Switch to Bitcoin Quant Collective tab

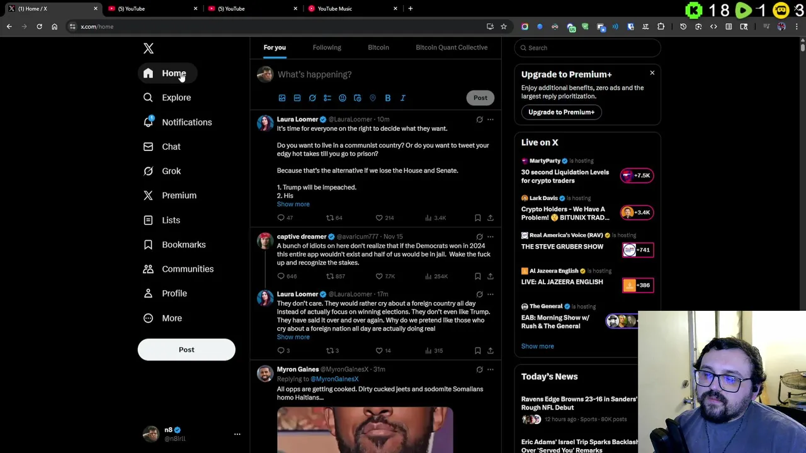click(451, 47)
